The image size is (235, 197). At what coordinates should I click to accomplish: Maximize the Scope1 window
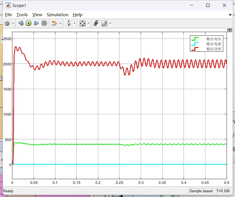point(208,5)
